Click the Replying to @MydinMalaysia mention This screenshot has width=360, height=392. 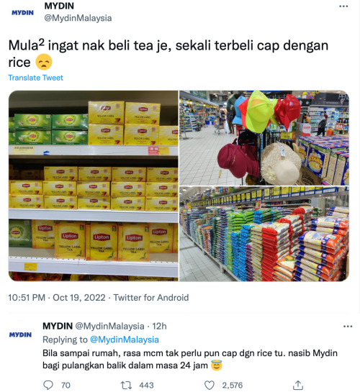pos(125,339)
